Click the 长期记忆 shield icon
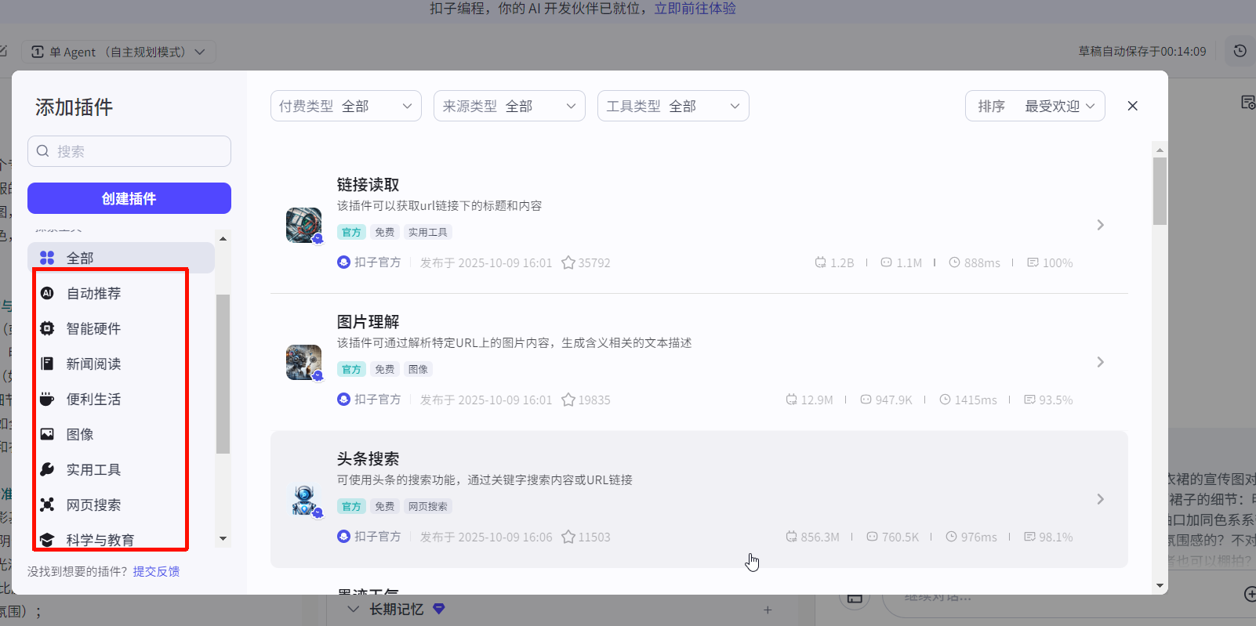1256x626 pixels. (439, 609)
